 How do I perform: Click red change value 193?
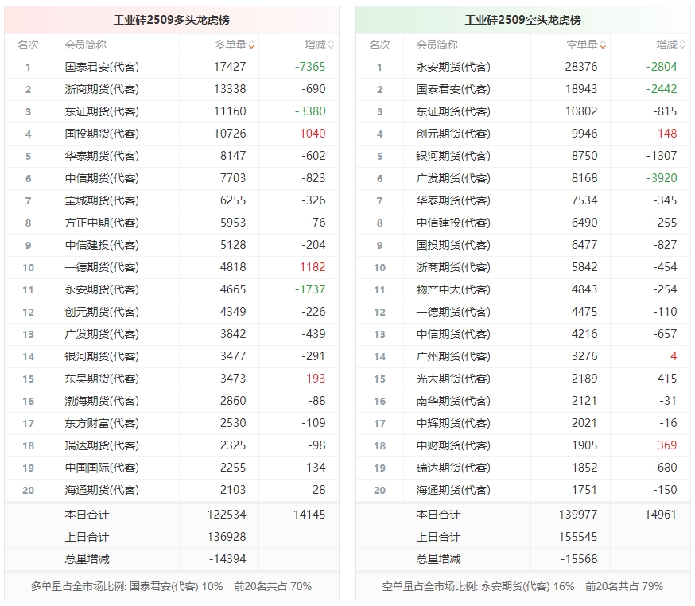[x=316, y=379]
